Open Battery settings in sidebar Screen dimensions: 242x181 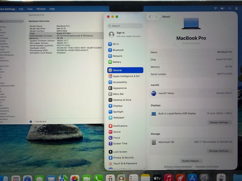coord(125,62)
